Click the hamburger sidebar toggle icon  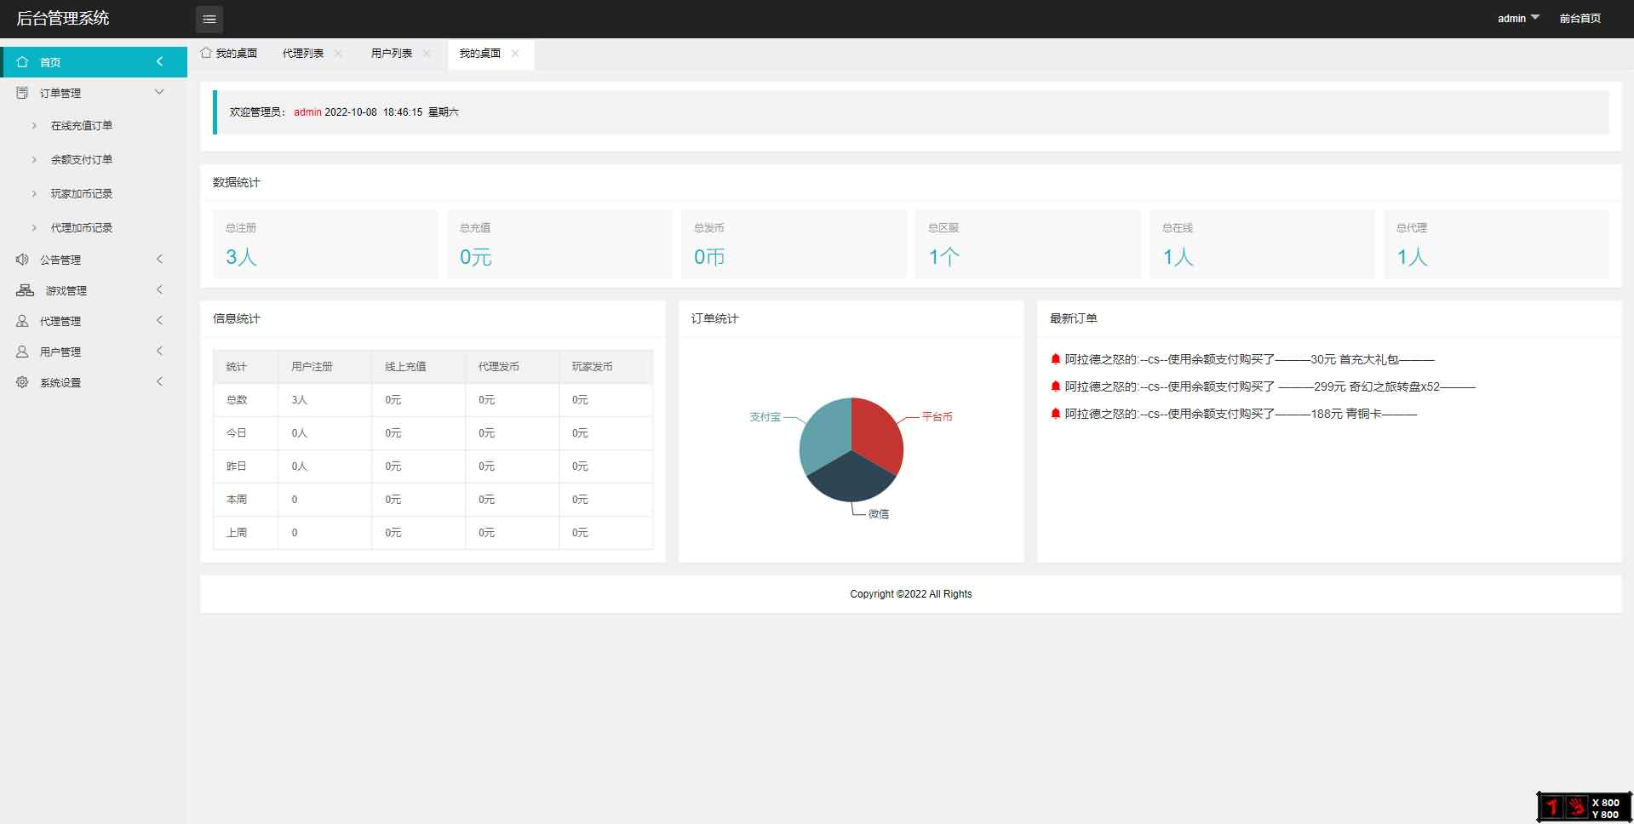(x=209, y=19)
